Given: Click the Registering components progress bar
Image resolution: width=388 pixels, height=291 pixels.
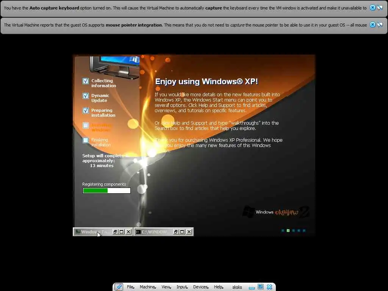Looking at the screenshot, I should (x=106, y=191).
